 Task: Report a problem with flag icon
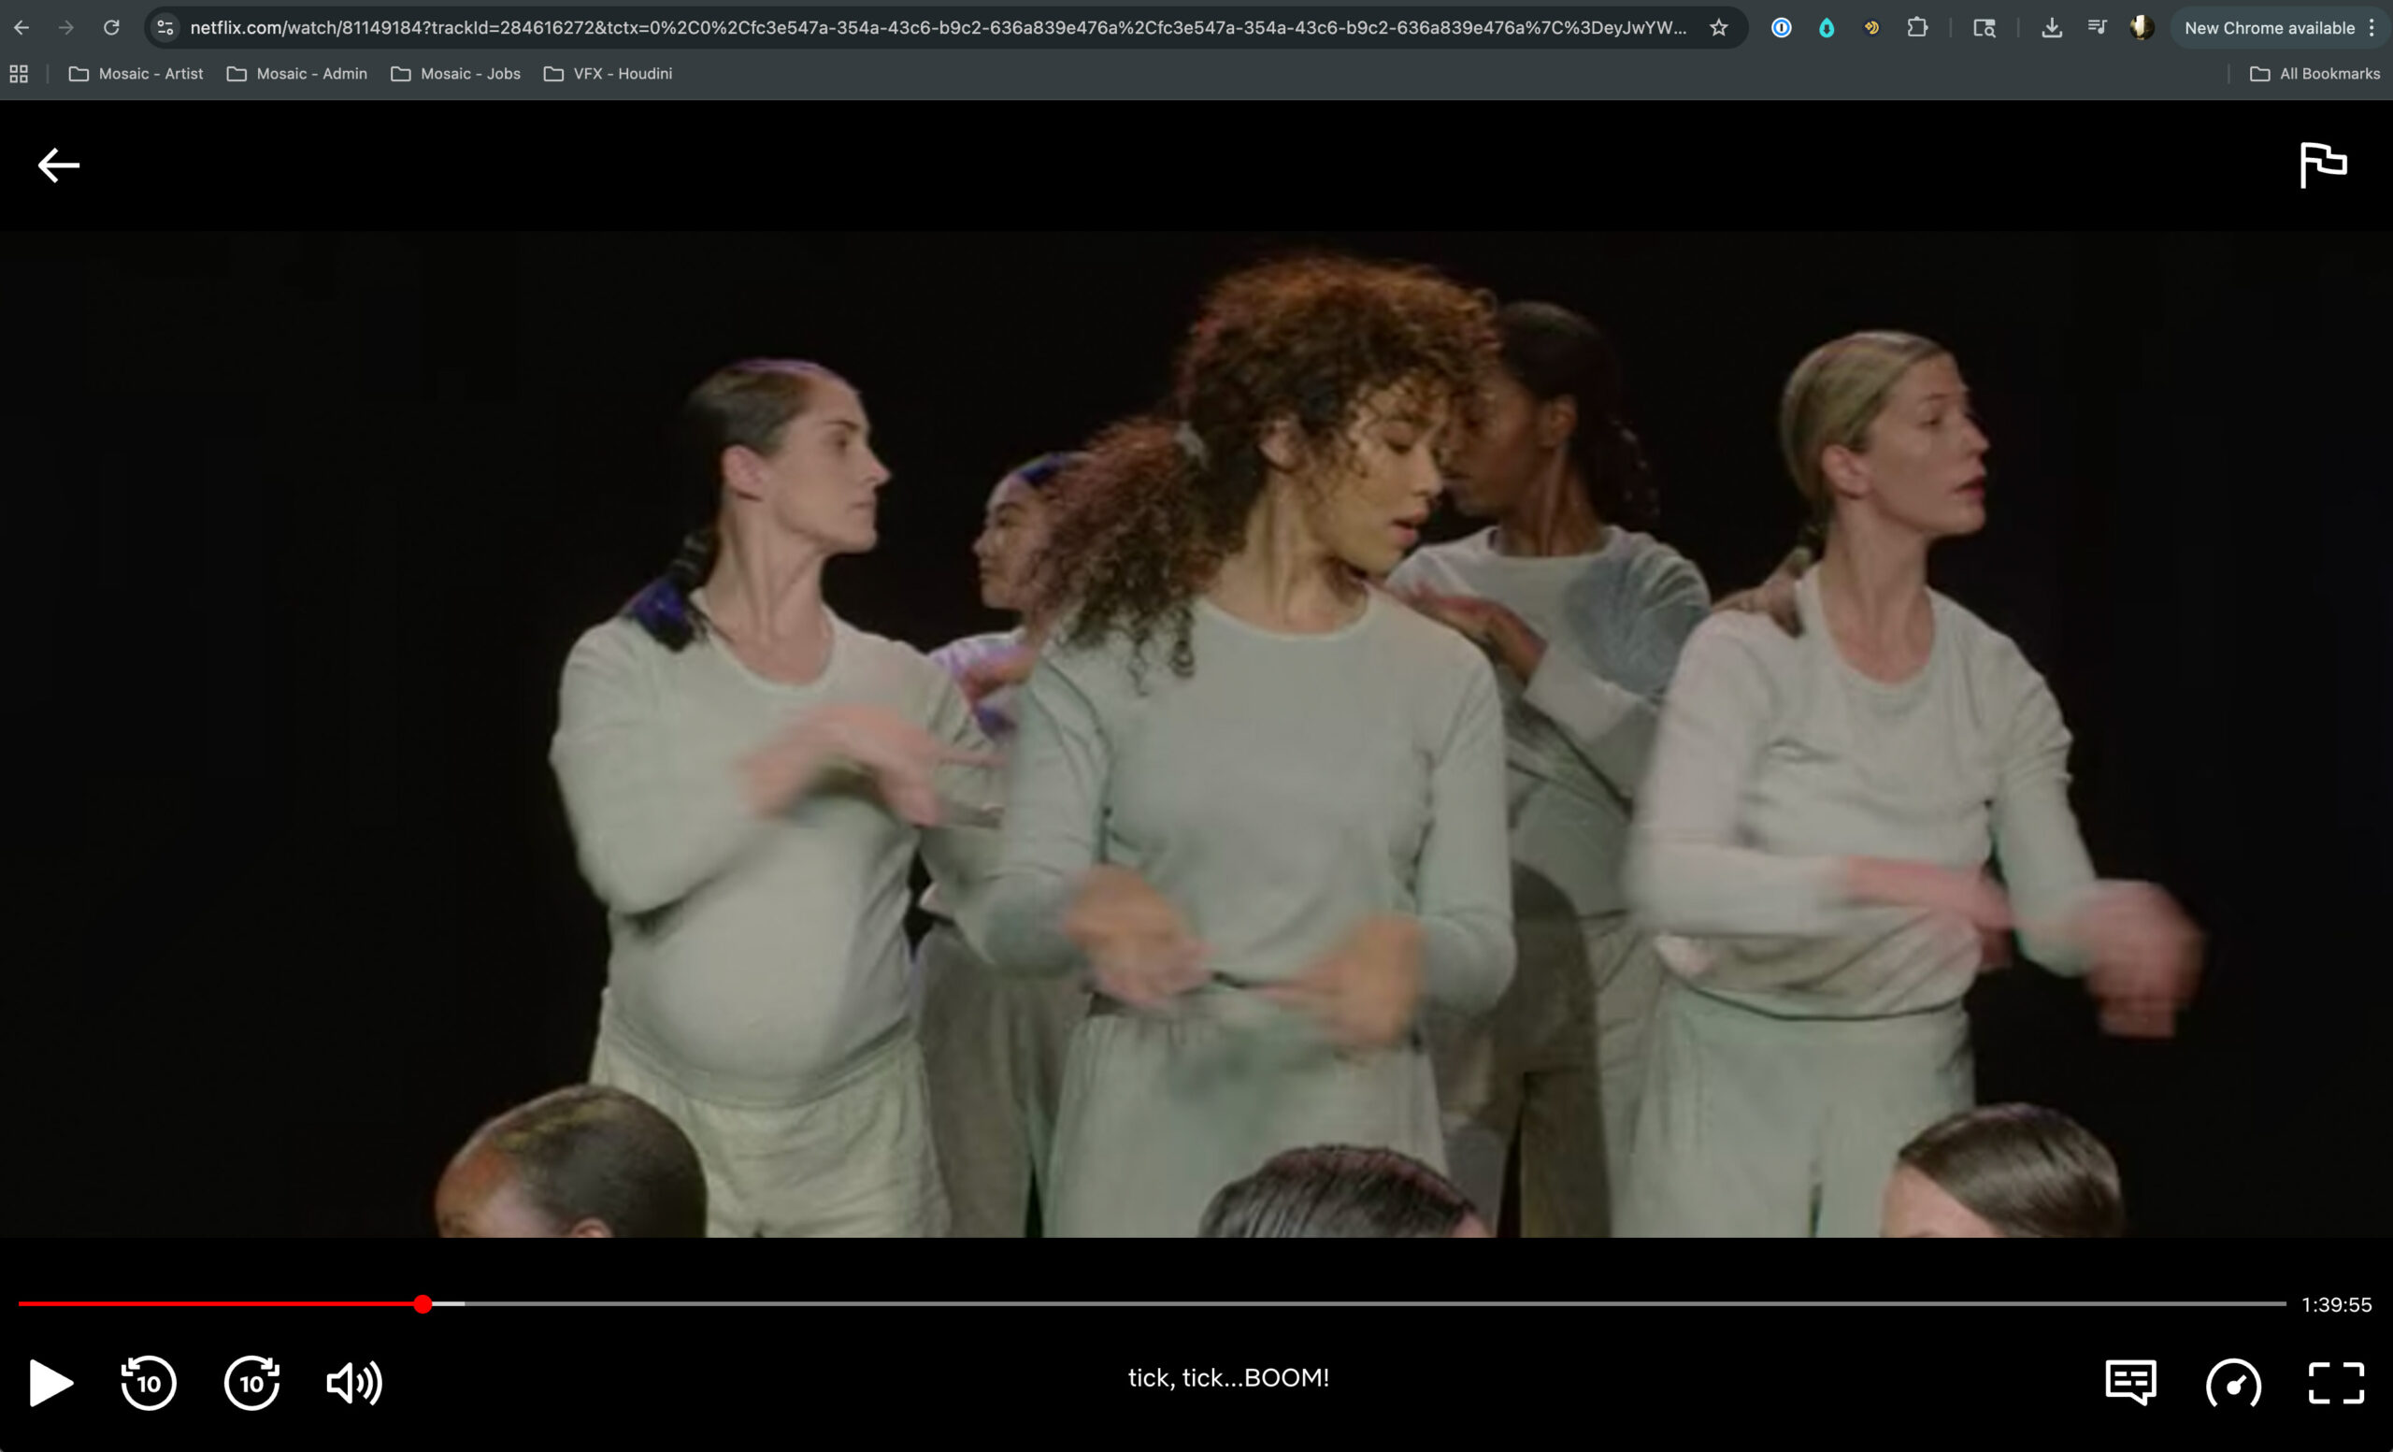pyautogui.click(x=2323, y=165)
